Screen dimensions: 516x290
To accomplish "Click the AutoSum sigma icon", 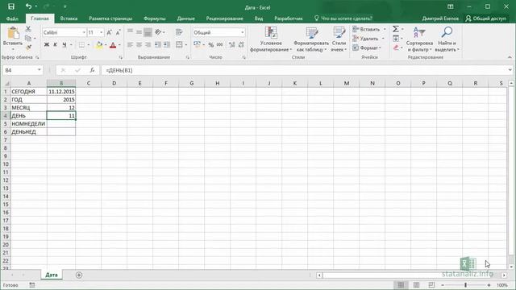I will click(x=396, y=29).
